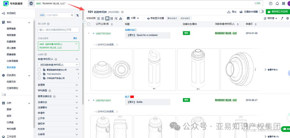Click info icon next to 语义过滤

coord(48,24)
